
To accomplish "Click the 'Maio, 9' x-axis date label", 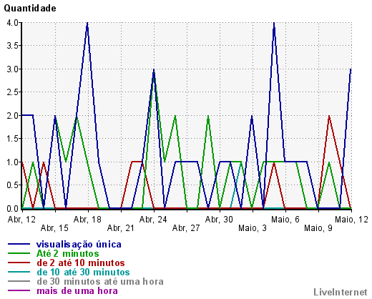I will 318,228.
